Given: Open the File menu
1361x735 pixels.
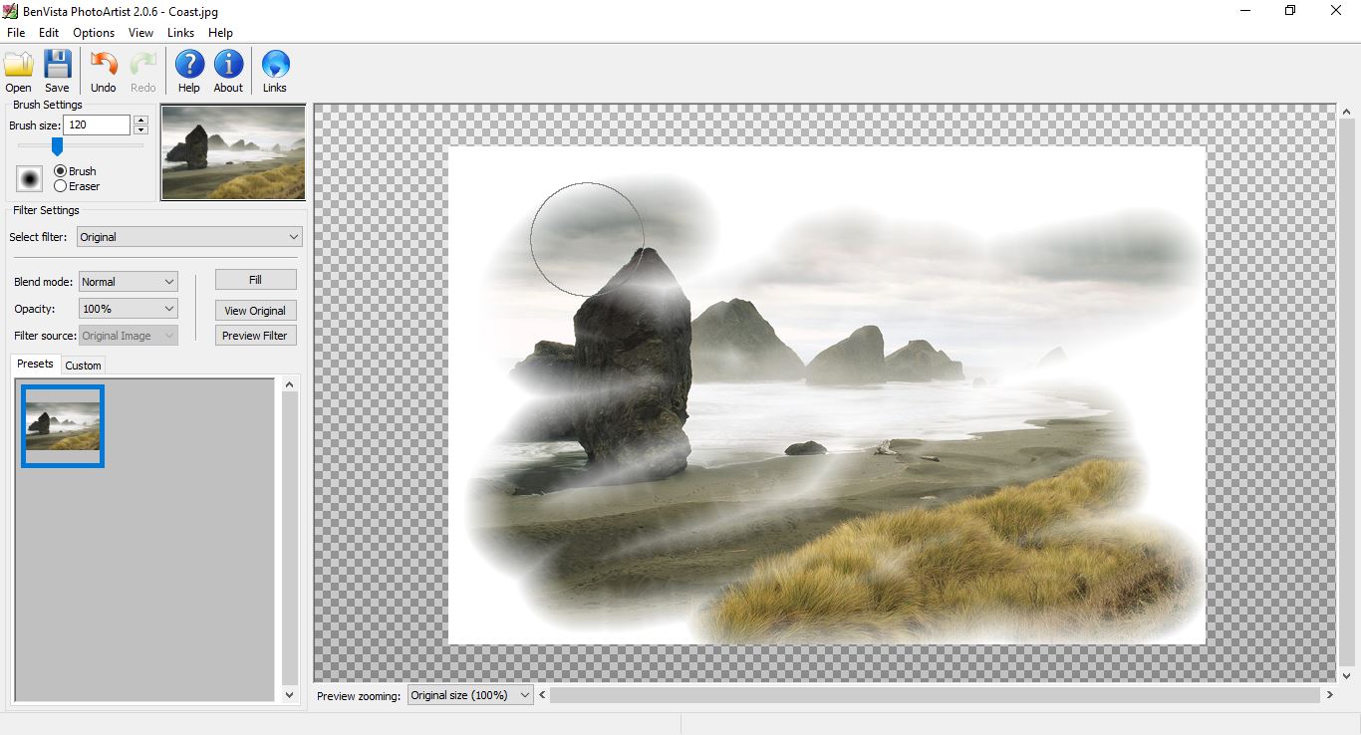Looking at the screenshot, I should pyautogui.click(x=16, y=33).
